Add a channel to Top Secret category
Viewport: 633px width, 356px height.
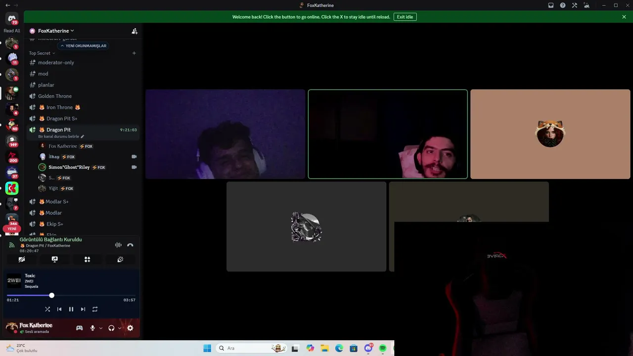click(134, 53)
